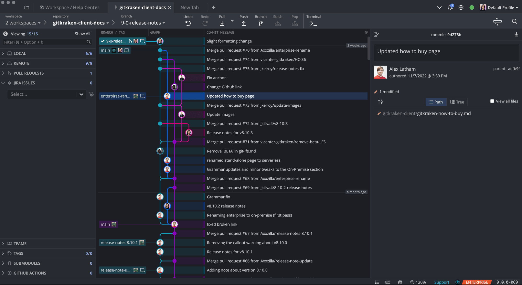The width and height of the screenshot is (522, 285).
Task: Open the Terminal from the toolbar
Action: 313,23
